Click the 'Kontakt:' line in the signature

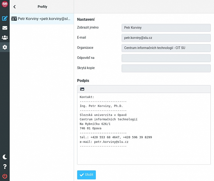87,97
